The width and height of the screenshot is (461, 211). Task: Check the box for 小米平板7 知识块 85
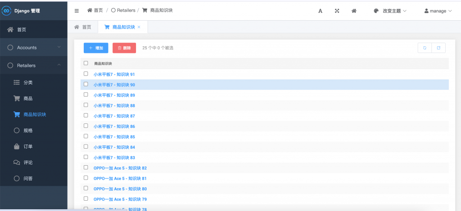[x=86, y=136]
